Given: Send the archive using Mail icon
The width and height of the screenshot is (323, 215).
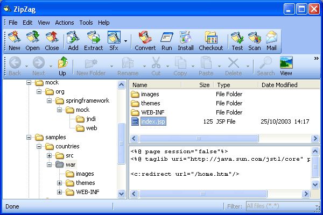Looking at the screenshot, I should [271, 41].
